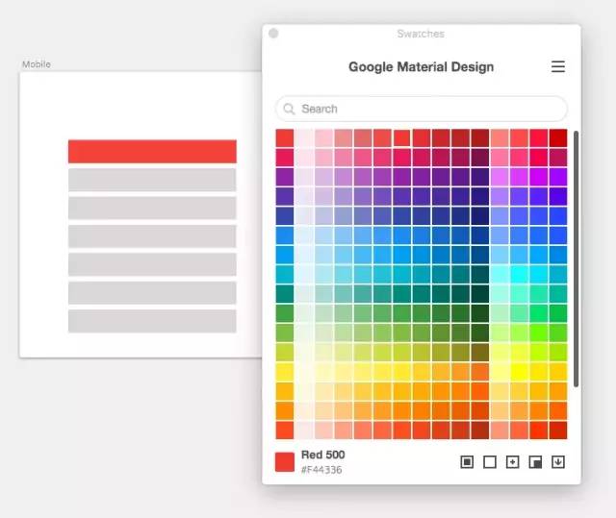616x518 pixels.
Task: Click the magnifier icon in Search field
Action: tap(289, 109)
